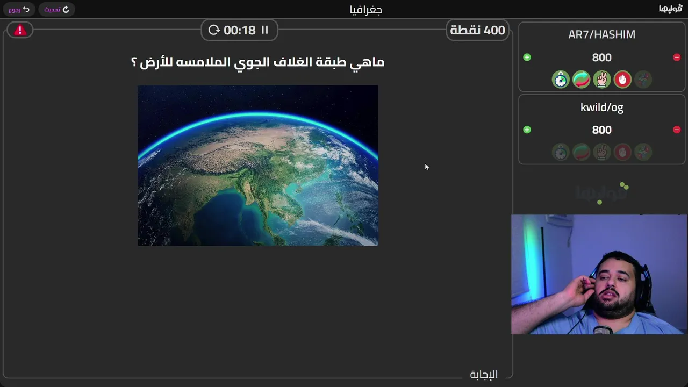688x387 pixels.
Task: Use AR7/HASHIM dimmed fifth power-up
Action: [x=643, y=80]
